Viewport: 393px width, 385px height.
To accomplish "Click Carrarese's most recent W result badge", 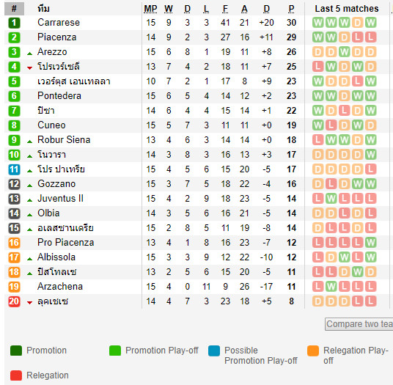I will [371, 23].
